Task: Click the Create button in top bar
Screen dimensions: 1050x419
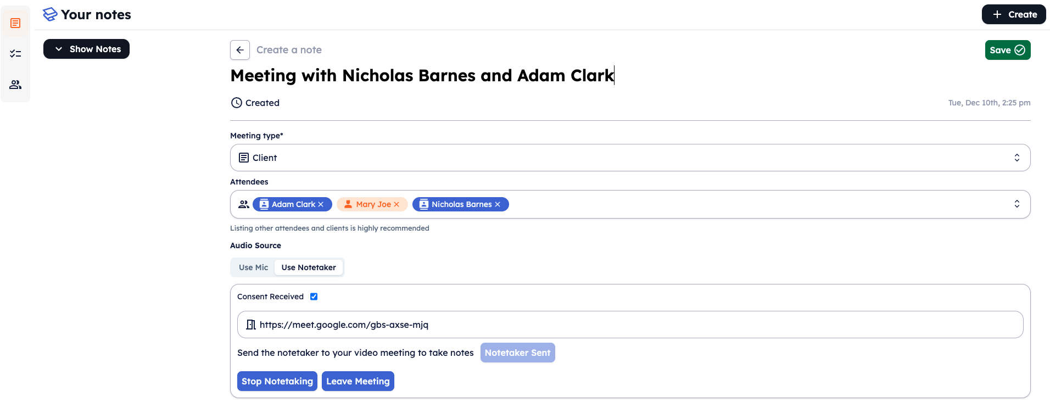Action: pos(1014,14)
